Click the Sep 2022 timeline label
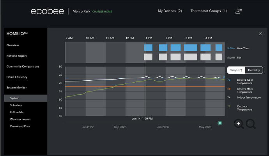Screen dimensions: 269x156 pyautogui.click(x=120, y=127)
